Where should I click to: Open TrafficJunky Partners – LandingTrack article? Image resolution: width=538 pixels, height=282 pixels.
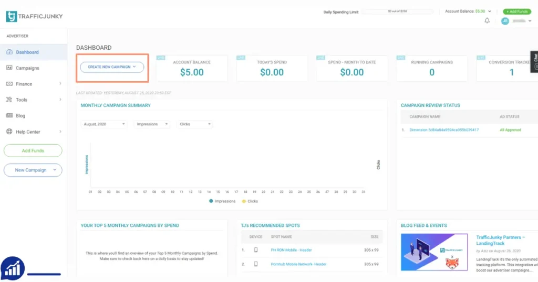[x=500, y=240]
